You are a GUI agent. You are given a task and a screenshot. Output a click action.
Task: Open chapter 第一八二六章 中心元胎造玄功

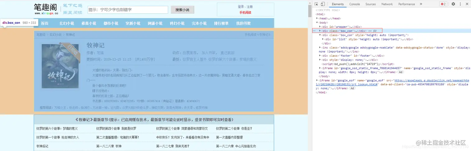click(x=236, y=146)
